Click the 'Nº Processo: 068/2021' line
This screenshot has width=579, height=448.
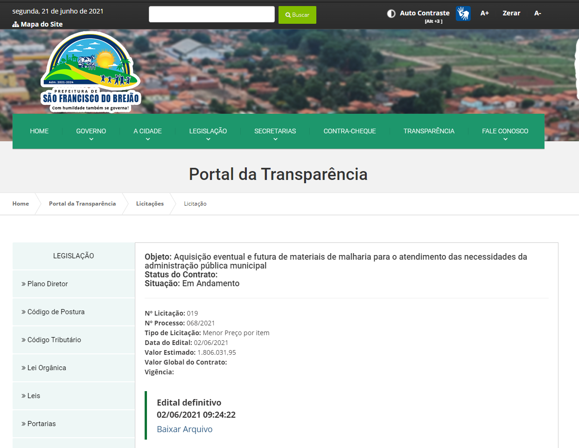(x=180, y=323)
